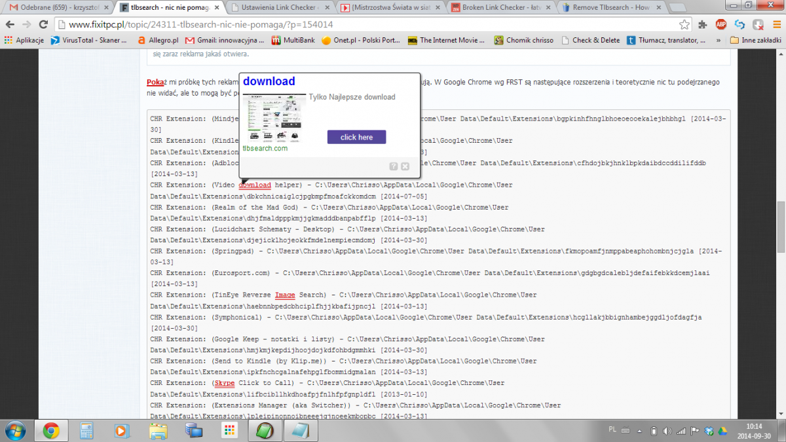Open the Chomik chrisso bookmark

pos(524,40)
